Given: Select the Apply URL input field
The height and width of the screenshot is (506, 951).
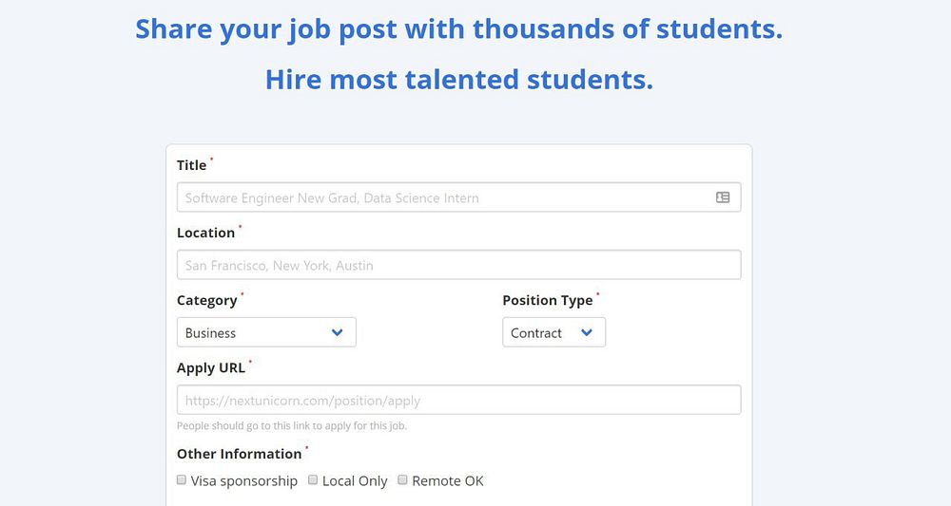Looking at the screenshot, I should tap(458, 400).
